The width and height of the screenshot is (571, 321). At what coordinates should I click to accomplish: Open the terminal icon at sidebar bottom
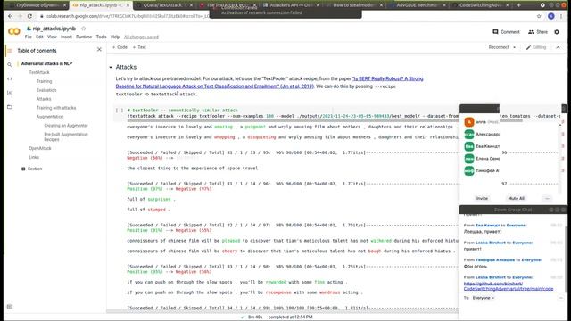click(x=10, y=307)
